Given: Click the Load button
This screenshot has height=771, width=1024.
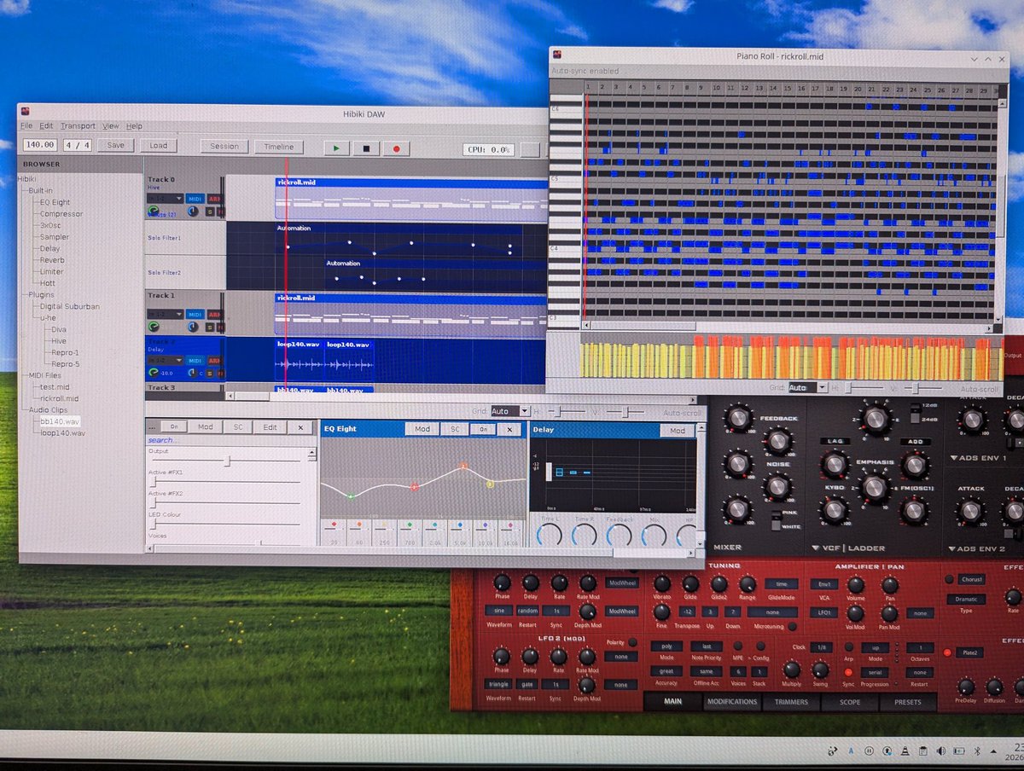Looking at the screenshot, I should tap(159, 145).
